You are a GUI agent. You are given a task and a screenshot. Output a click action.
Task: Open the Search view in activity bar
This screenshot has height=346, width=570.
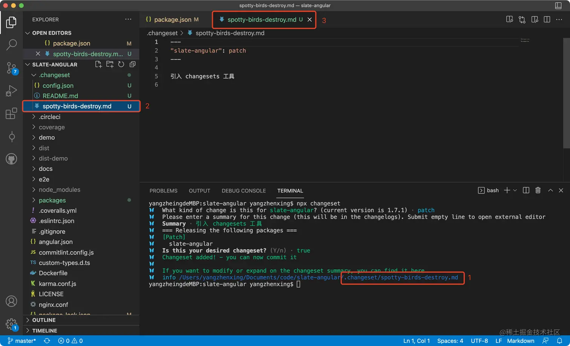coord(11,45)
